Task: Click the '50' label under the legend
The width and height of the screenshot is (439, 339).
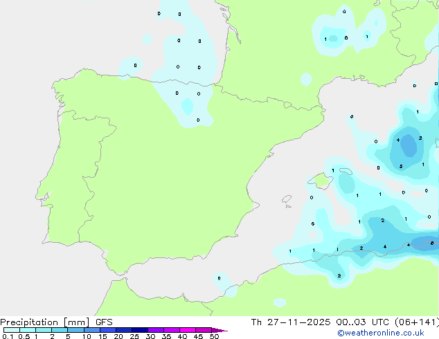Action: click(x=214, y=336)
